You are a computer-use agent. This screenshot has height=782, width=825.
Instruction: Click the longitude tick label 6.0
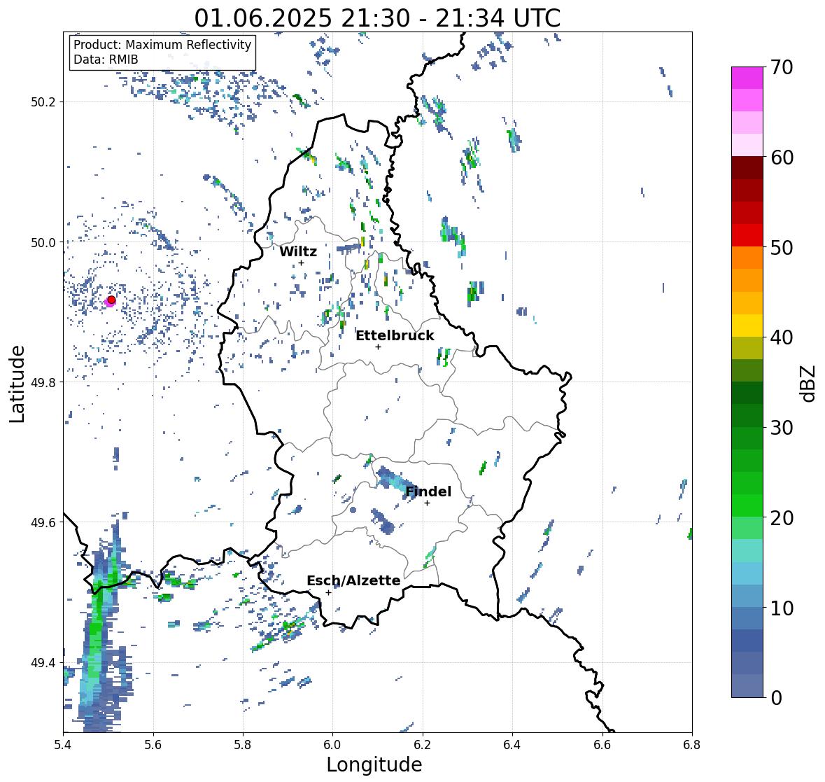click(x=332, y=745)
